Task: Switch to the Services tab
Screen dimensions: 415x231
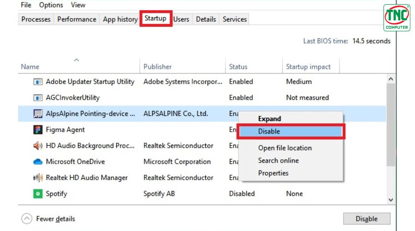Action: 235,19
